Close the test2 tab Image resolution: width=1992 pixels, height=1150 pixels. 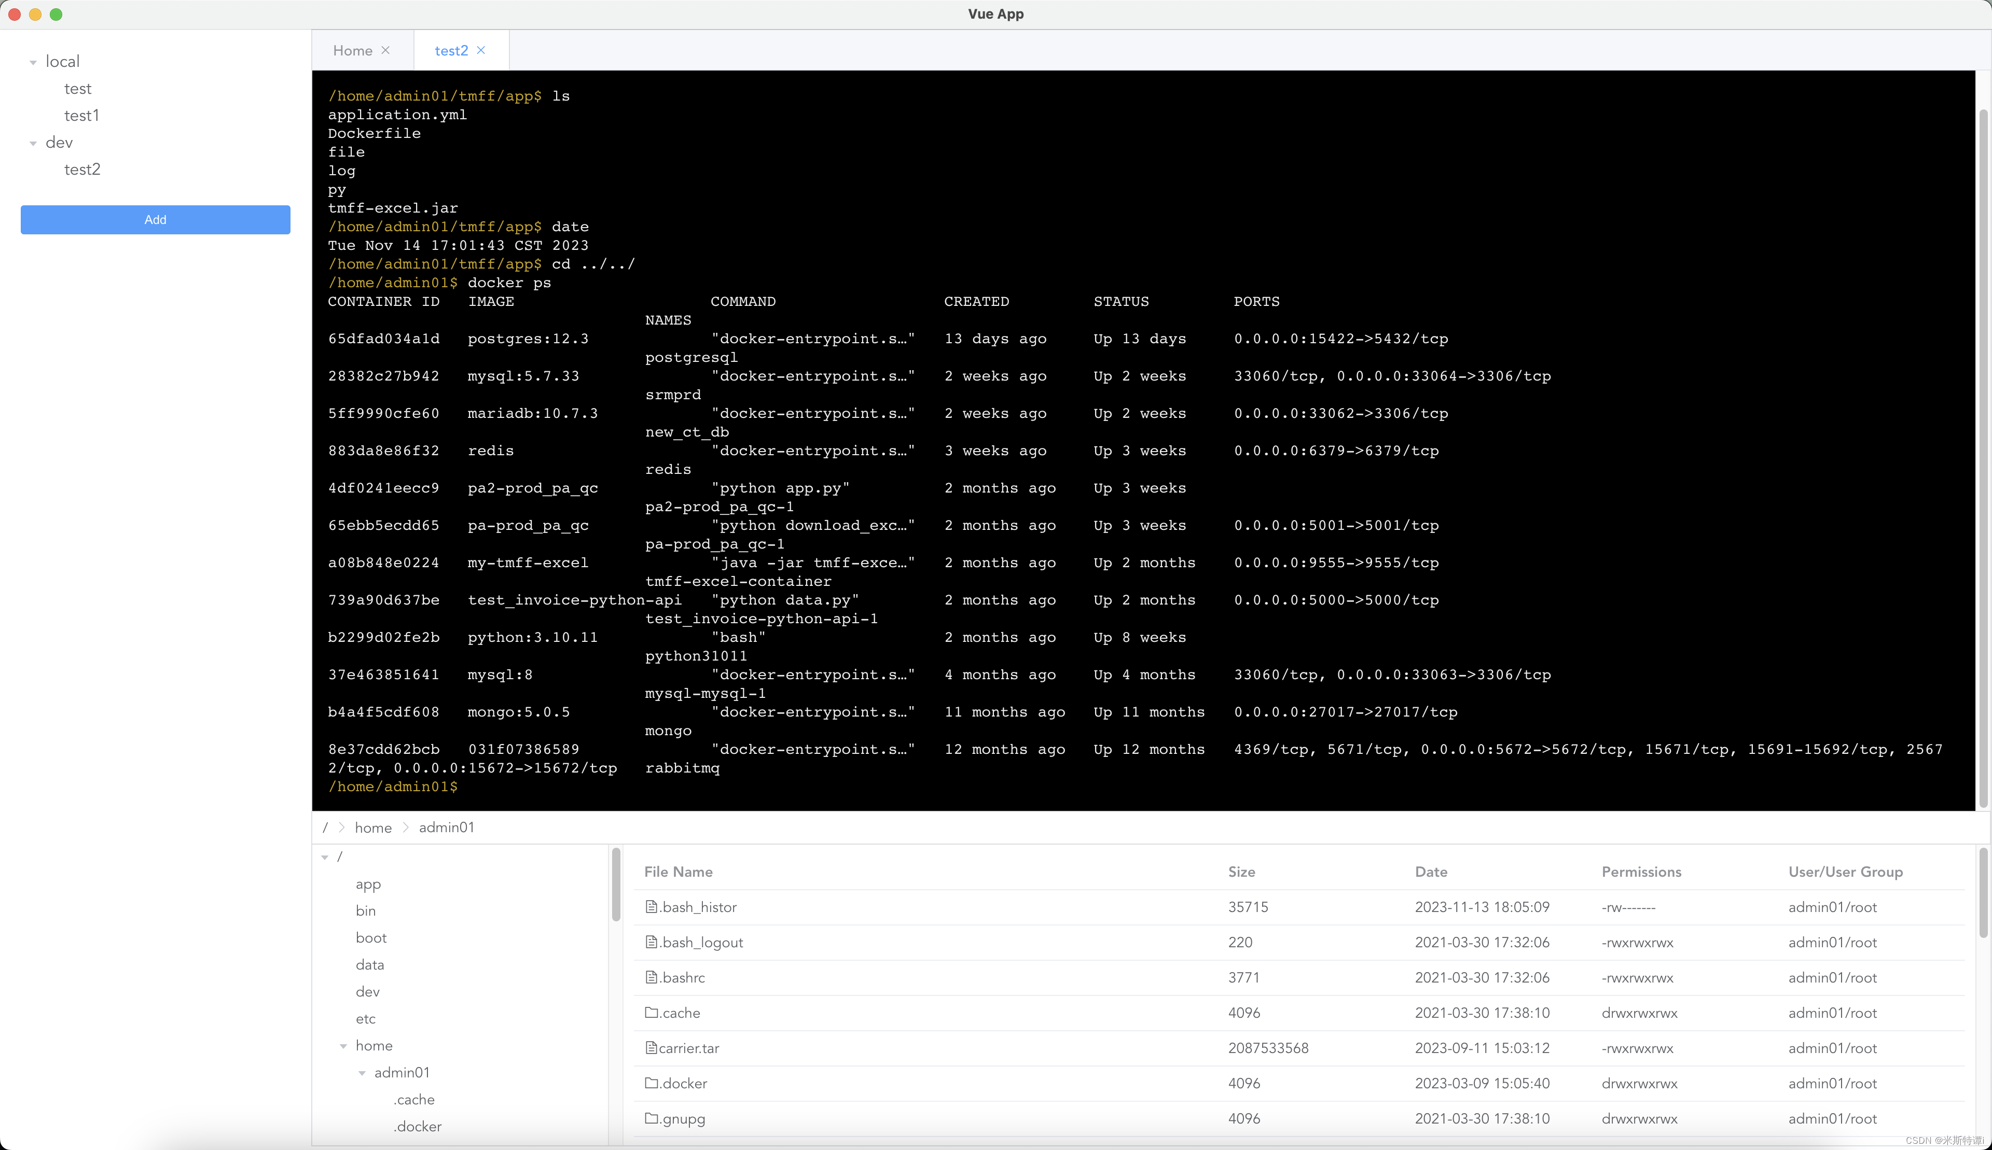tap(481, 50)
